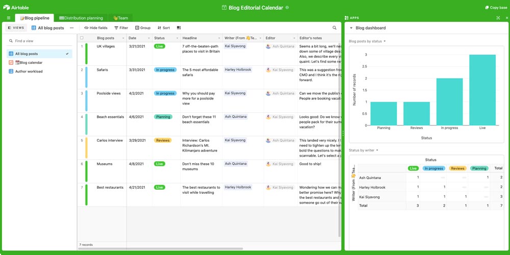
Task: Click the In progress bar in chart
Action: coord(449,102)
